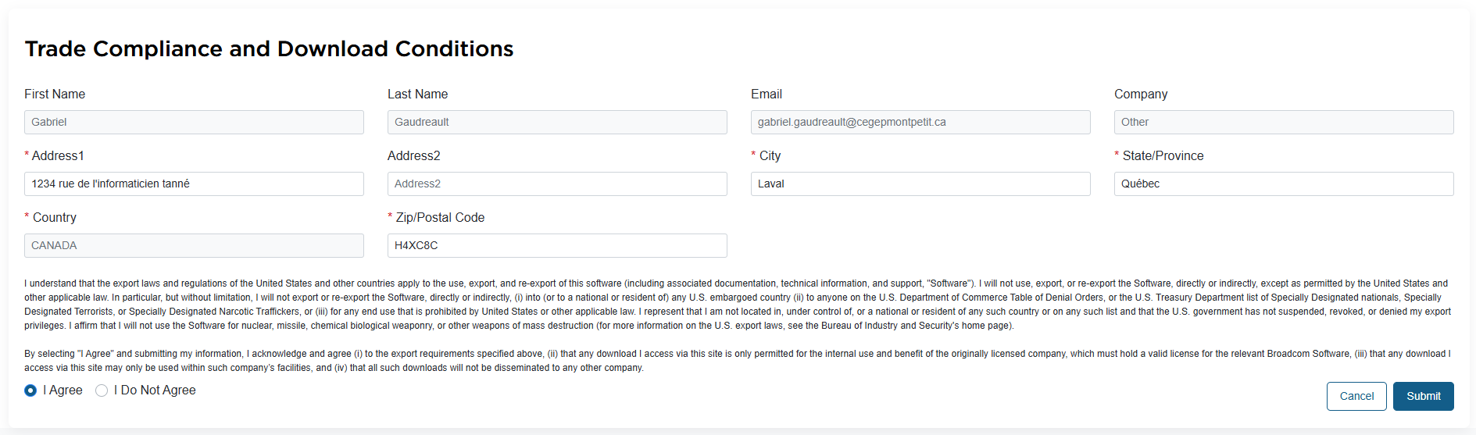Viewport: 1476px width, 435px height.
Task: Click the Zip/Postal Code field with H4XC8C
Action: point(557,245)
